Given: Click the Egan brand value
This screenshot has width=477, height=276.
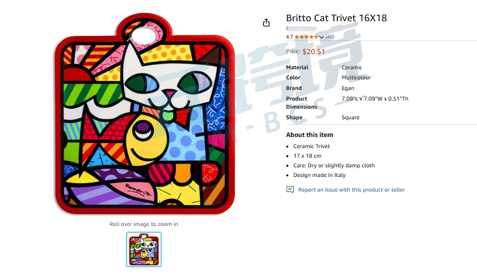Looking at the screenshot, I should [x=348, y=88].
